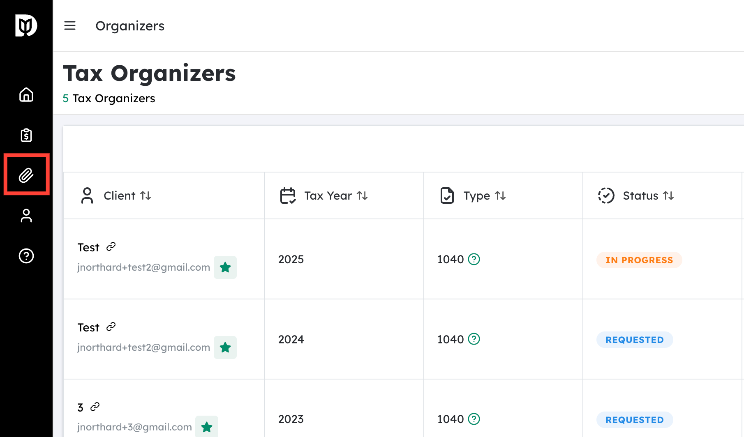Click link icon beside client 3
The image size is (744, 437).
point(95,407)
